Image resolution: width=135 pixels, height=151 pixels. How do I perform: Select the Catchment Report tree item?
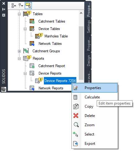52,66
